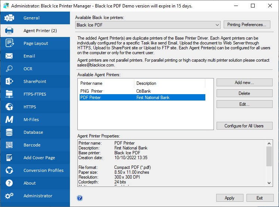
Task: Click the Database stack icon
Action: [x=9, y=132]
